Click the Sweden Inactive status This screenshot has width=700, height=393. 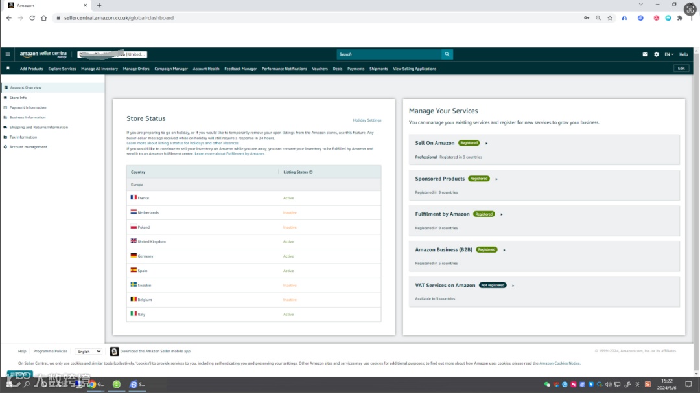(290, 286)
